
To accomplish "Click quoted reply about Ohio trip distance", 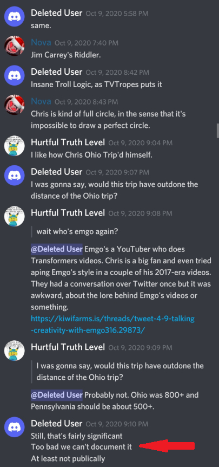I will tap(120, 372).
